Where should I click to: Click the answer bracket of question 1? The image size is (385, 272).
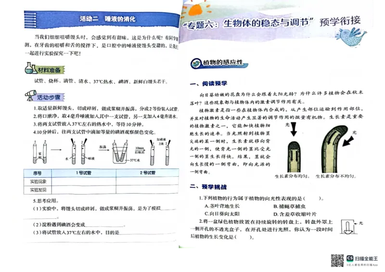coord(312,198)
